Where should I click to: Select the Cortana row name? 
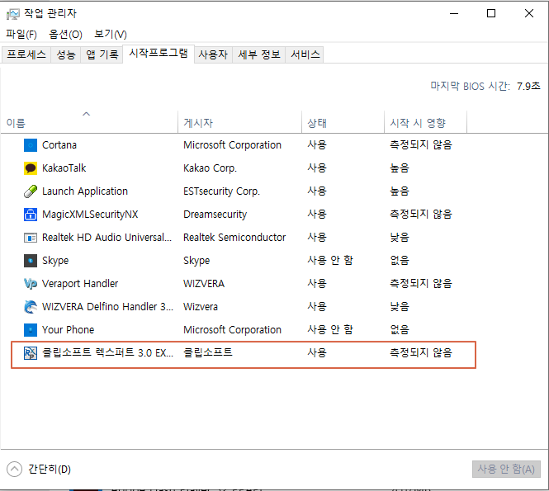(x=59, y=145)
